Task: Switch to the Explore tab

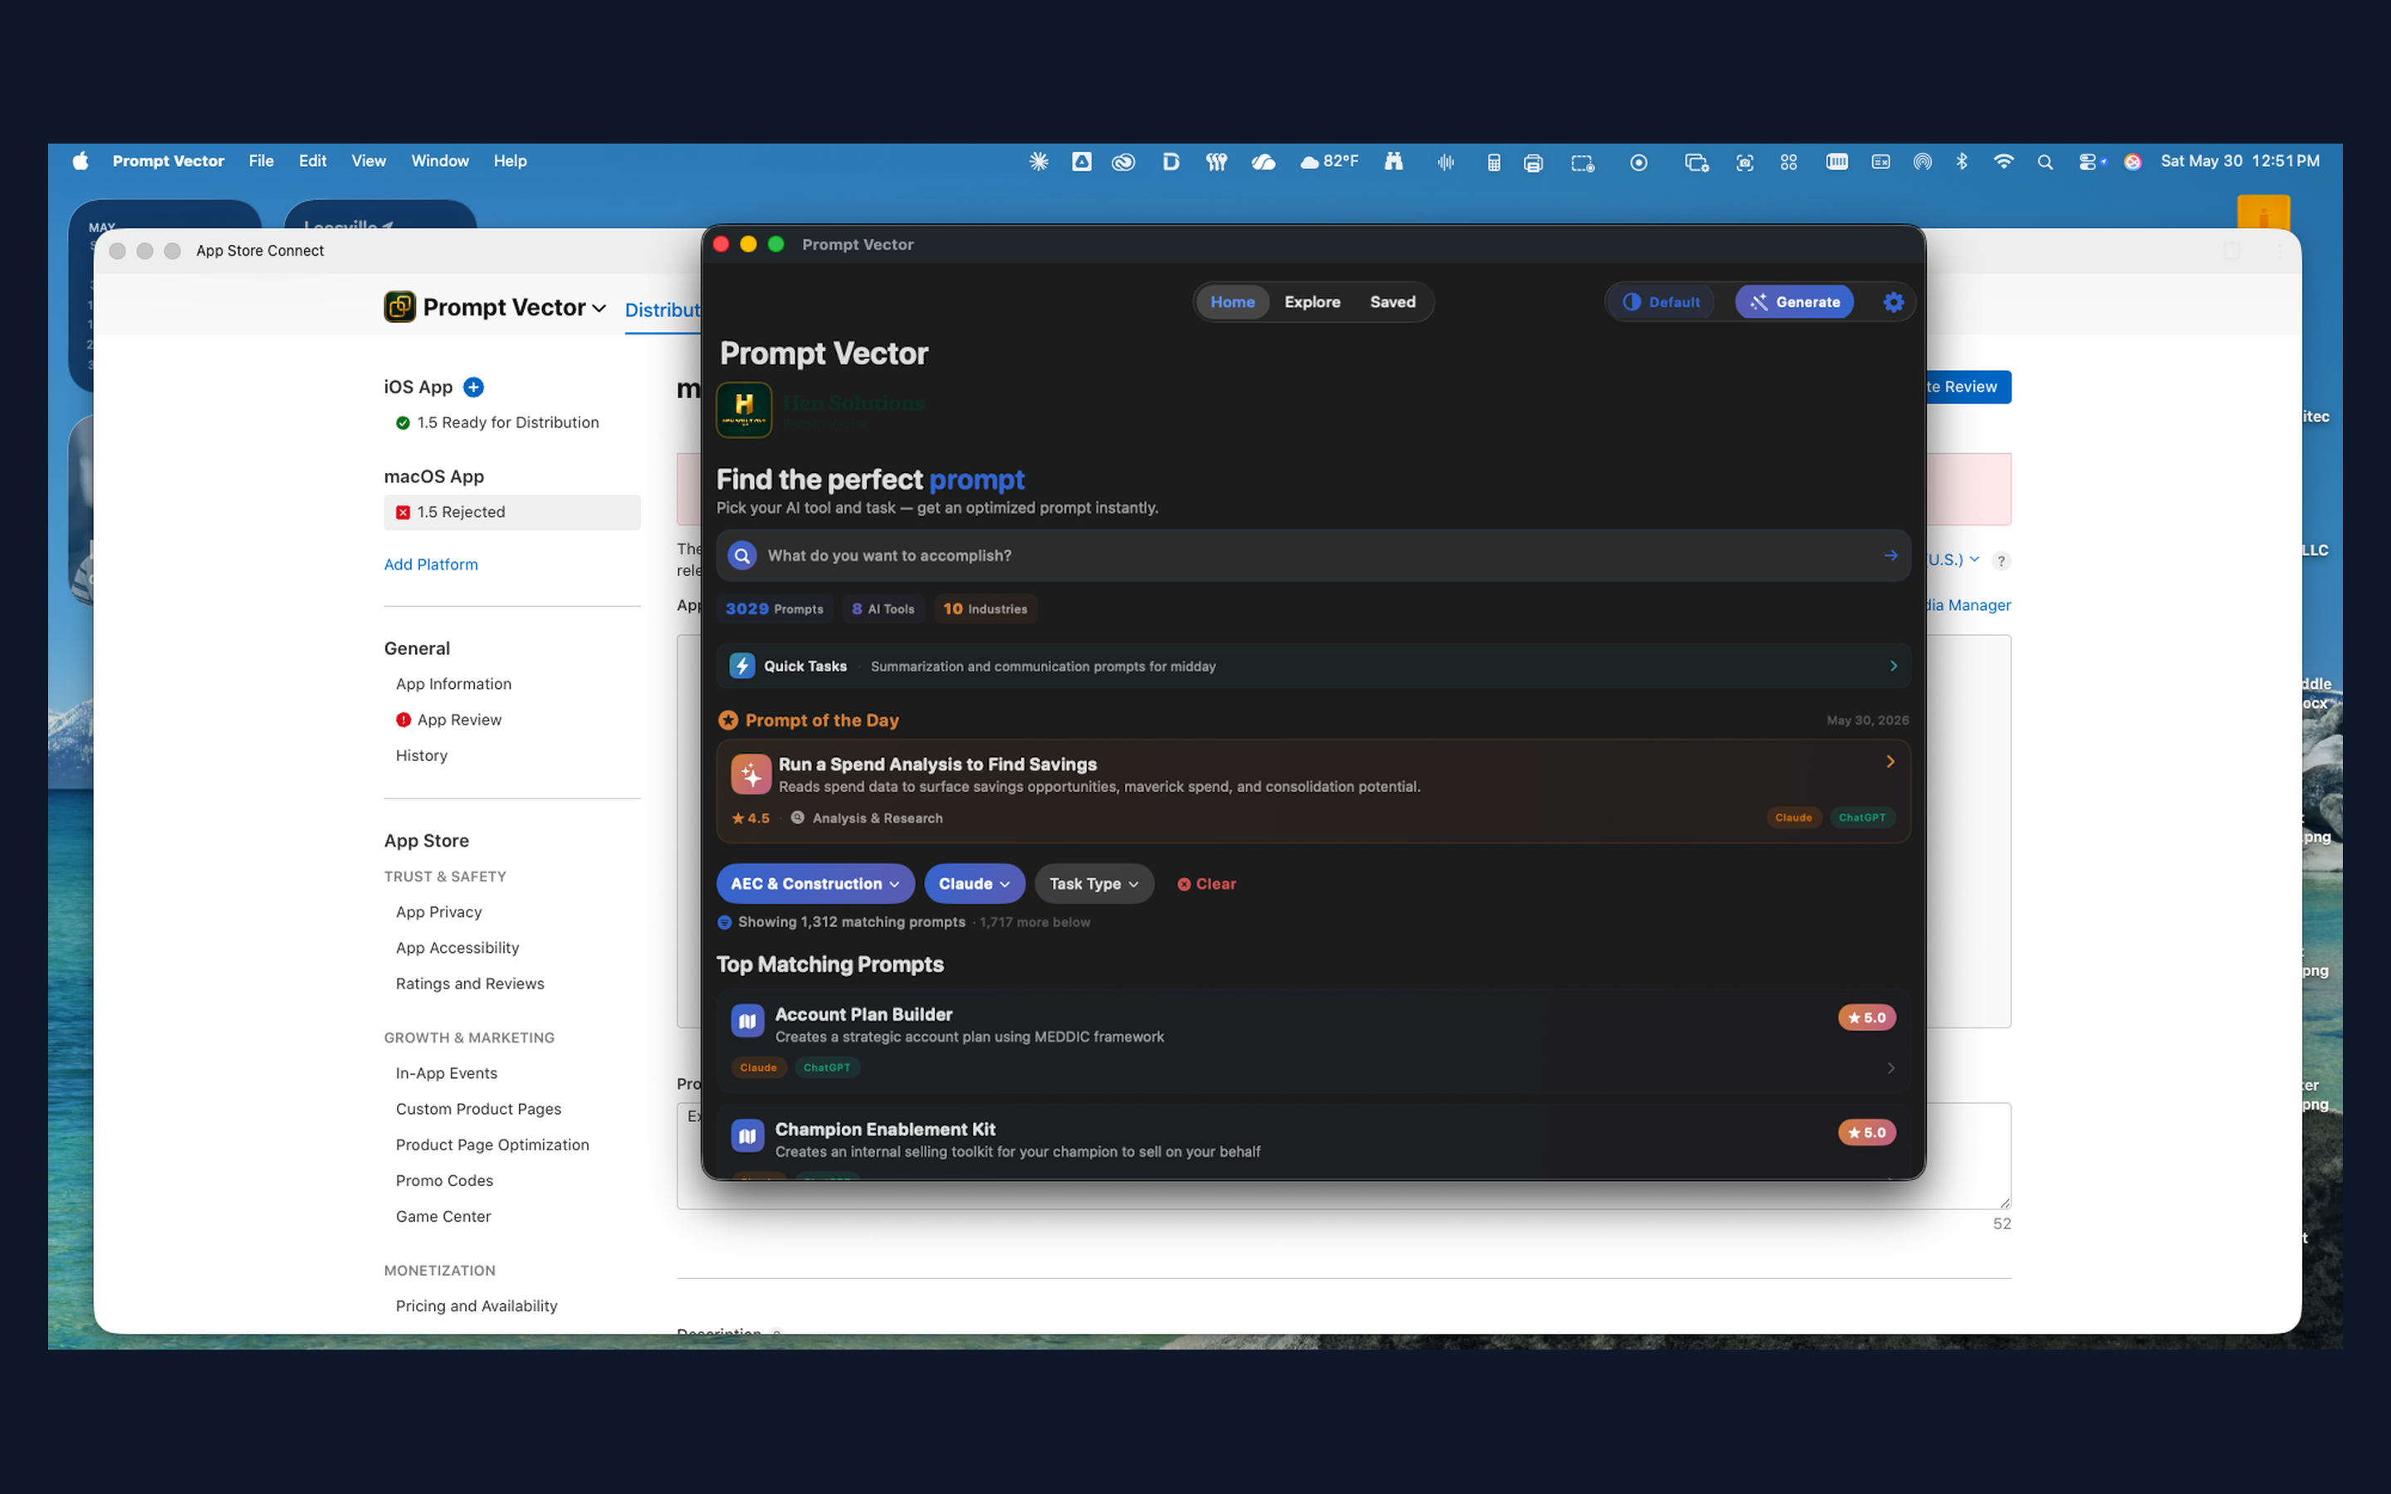Action: [1312, 302]
